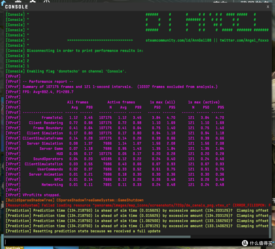This screenshot has height=249, width=275.
Task: Click the Resetting prediction state log line
Action: point(83,231)
